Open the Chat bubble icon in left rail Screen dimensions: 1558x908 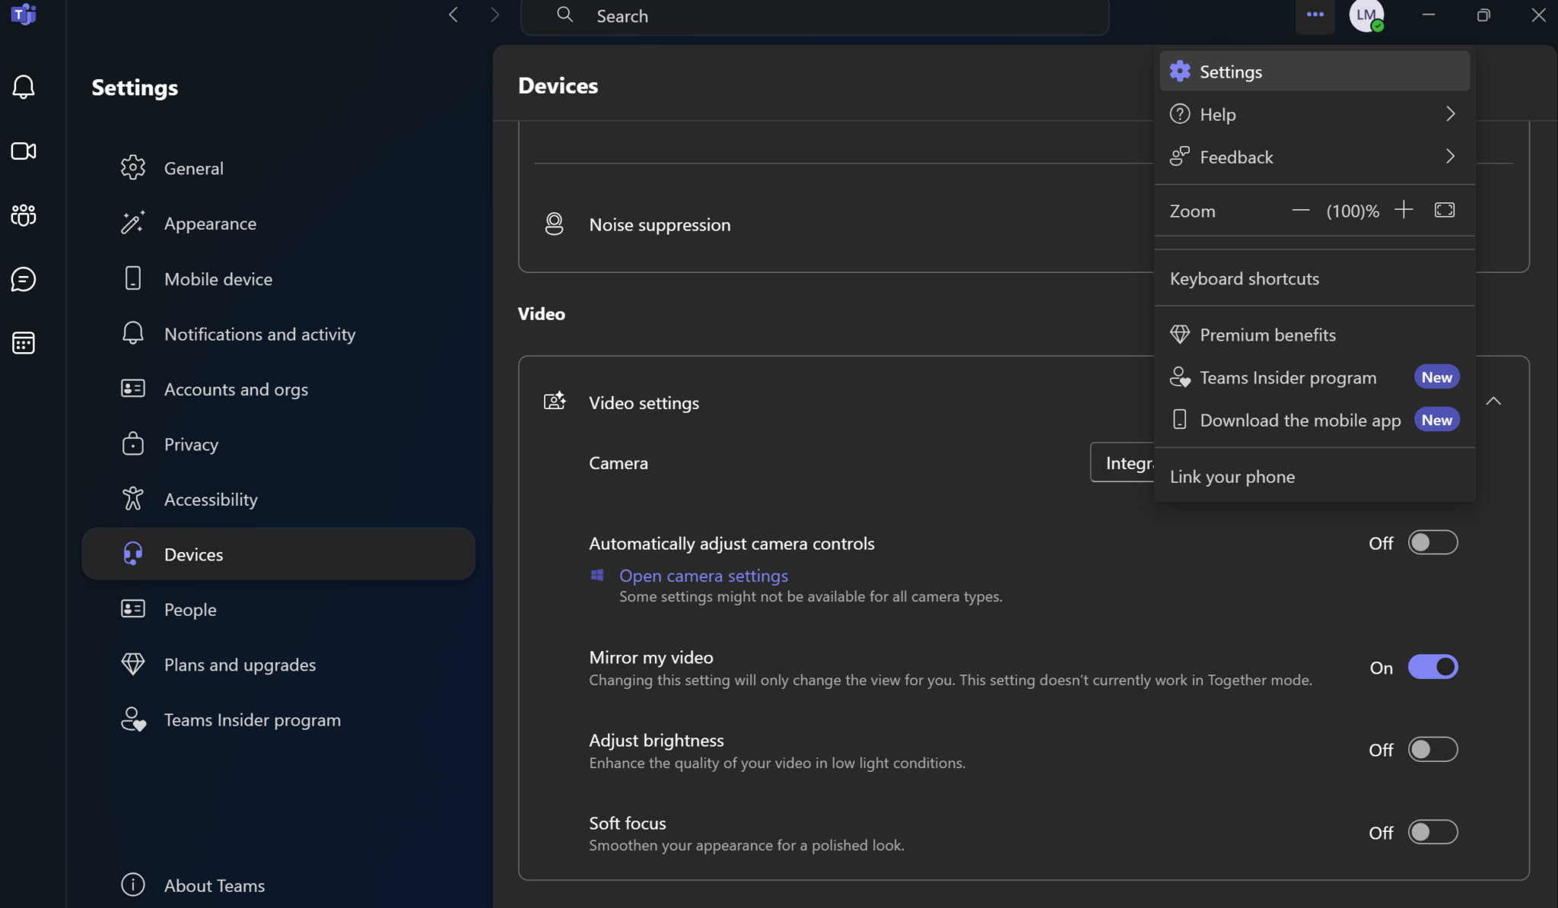pos(24,279)
